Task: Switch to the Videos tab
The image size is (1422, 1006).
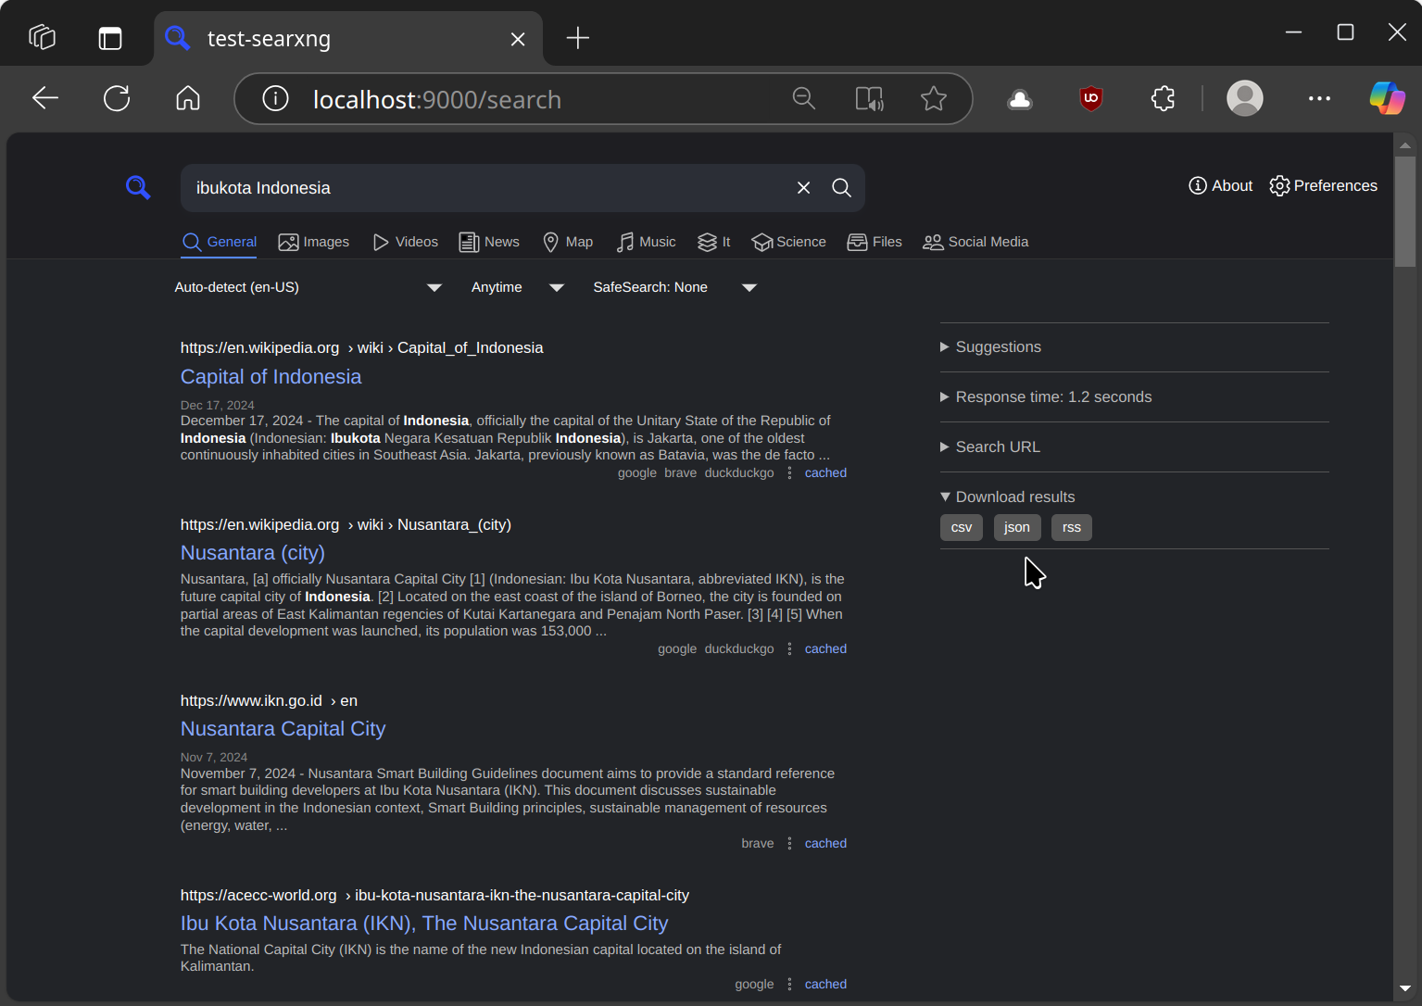Action: pyautogui.click(x=406, y=243)
